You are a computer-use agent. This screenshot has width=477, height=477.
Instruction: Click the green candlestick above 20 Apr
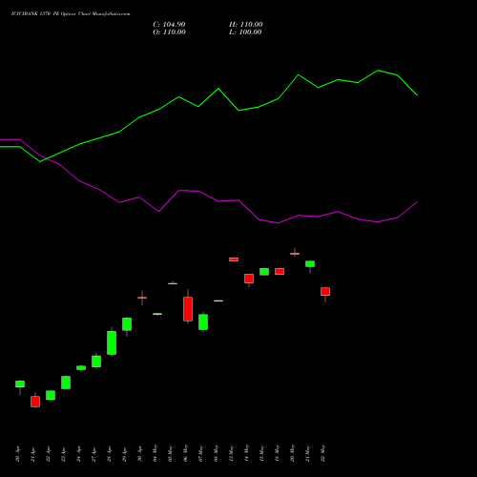20,384
